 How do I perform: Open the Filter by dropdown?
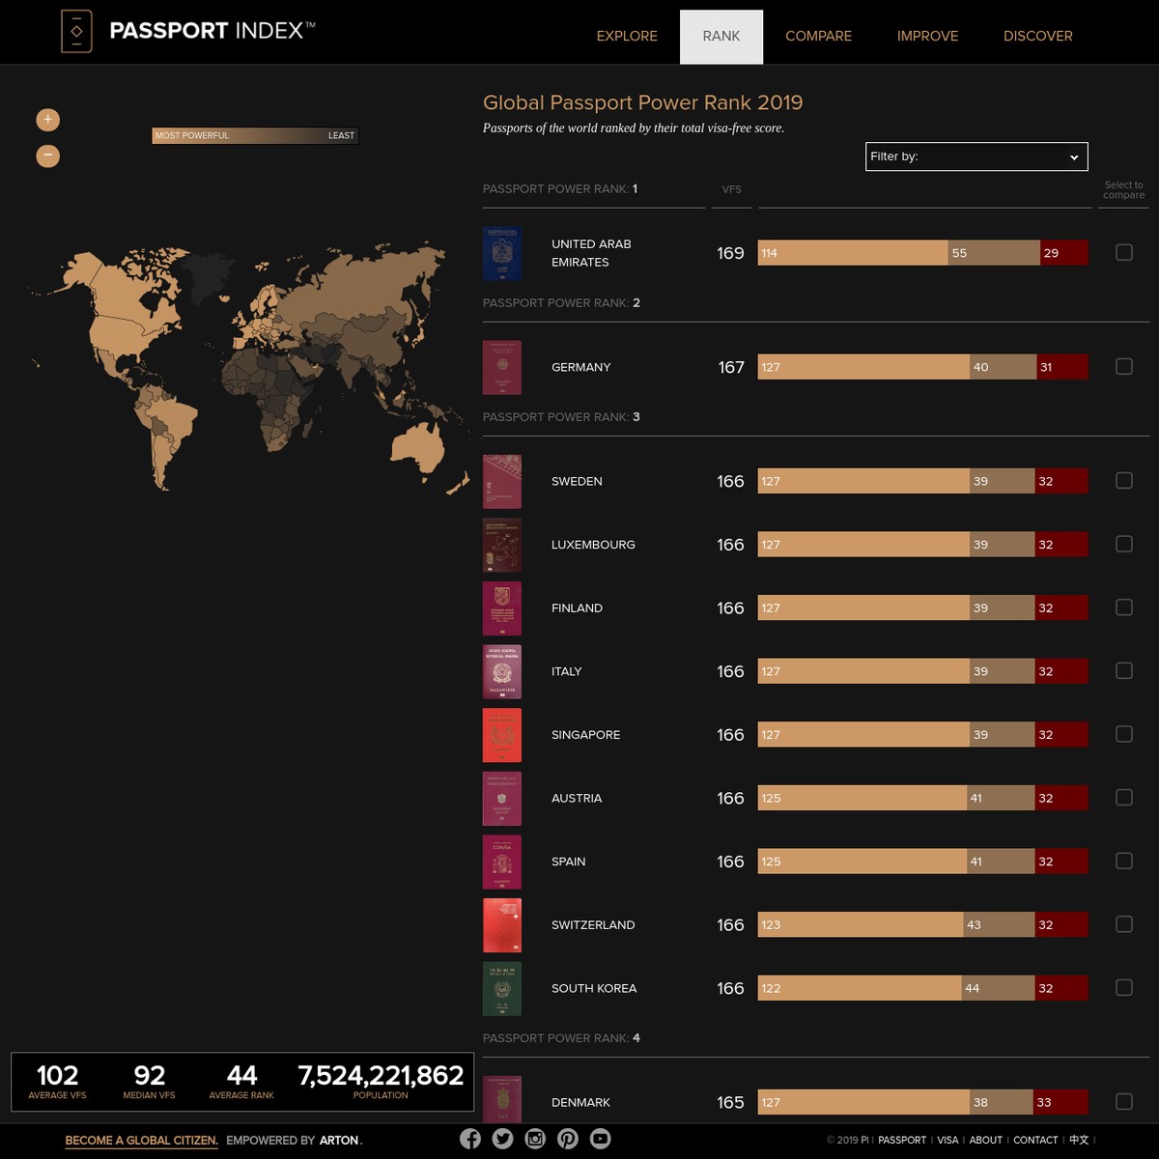(x=976, y=156)
